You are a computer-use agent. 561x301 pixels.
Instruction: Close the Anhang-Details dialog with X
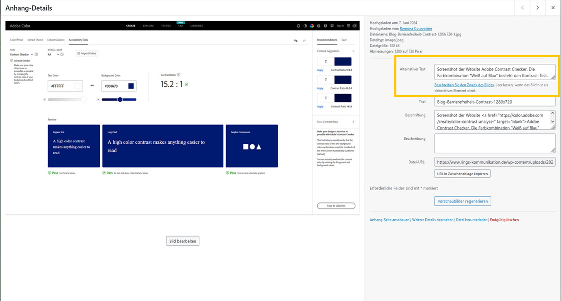coord(553,8)
